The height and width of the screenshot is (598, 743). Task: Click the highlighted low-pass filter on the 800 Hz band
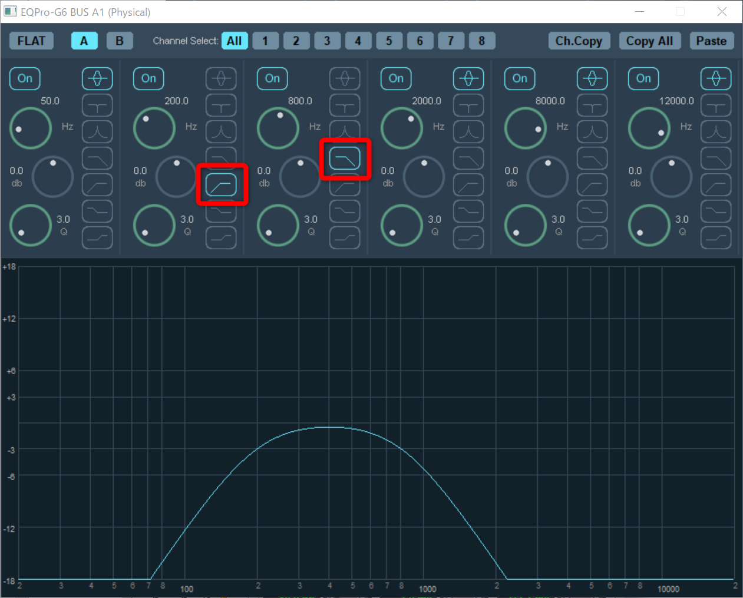coord(345,158)
